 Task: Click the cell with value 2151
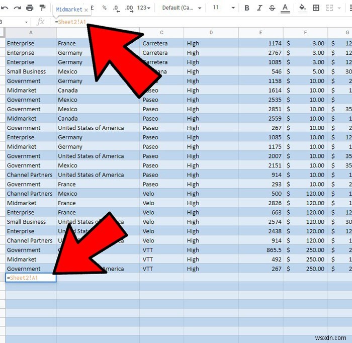pos(260,165)
